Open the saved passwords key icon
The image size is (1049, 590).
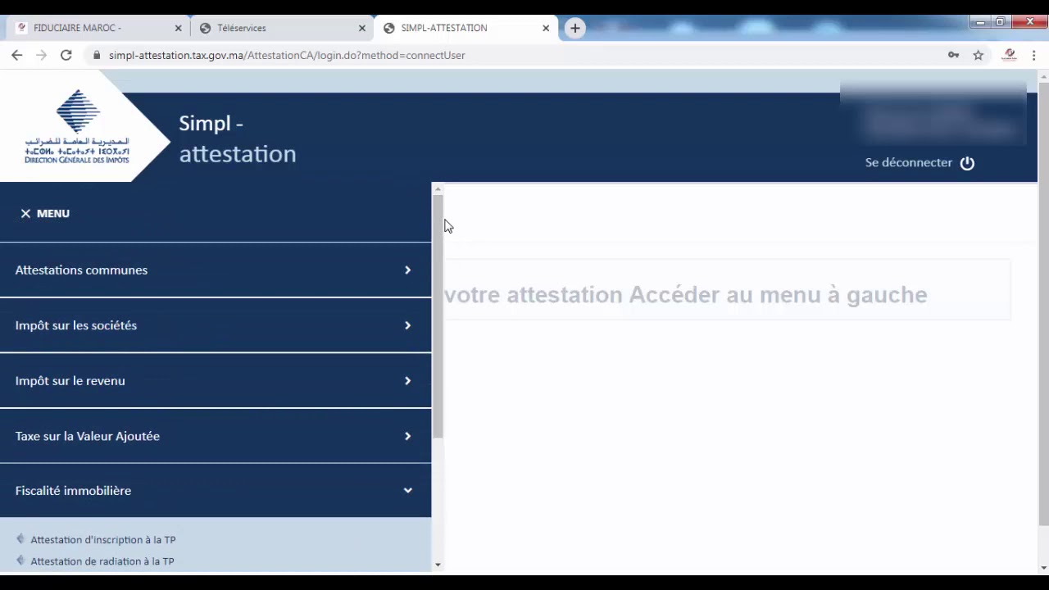(x=953, y=55)
